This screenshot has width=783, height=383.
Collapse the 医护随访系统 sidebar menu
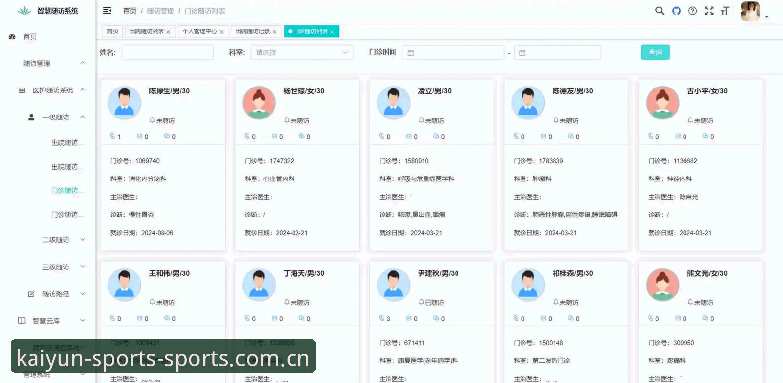click(83, 90)
